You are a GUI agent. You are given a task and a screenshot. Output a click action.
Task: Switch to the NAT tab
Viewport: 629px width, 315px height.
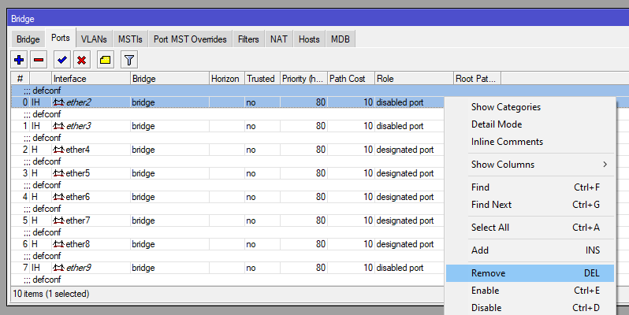point(279,39)
